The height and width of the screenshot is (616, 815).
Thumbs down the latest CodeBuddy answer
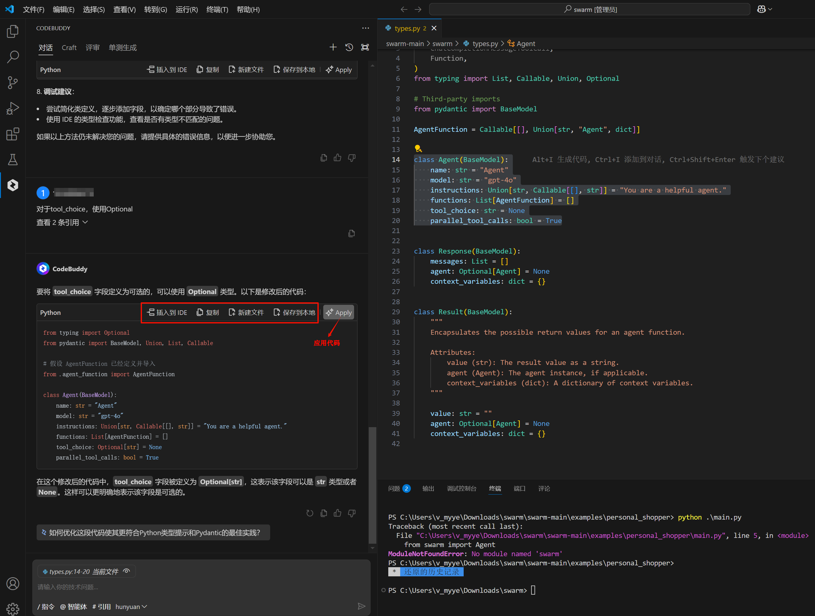click(352, 513)
